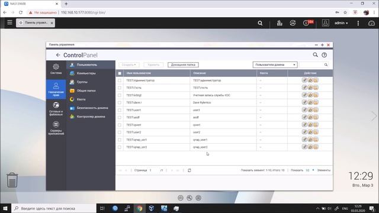Click the ControlPanel back arrow
The height and width of the screenshot is (213, 379).
(58, 55)
